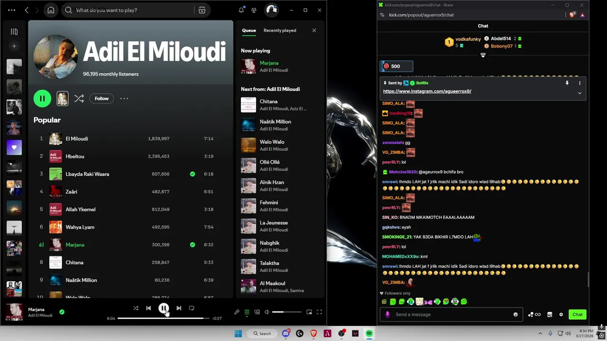Open Windows Start menu

pos(238,333)
